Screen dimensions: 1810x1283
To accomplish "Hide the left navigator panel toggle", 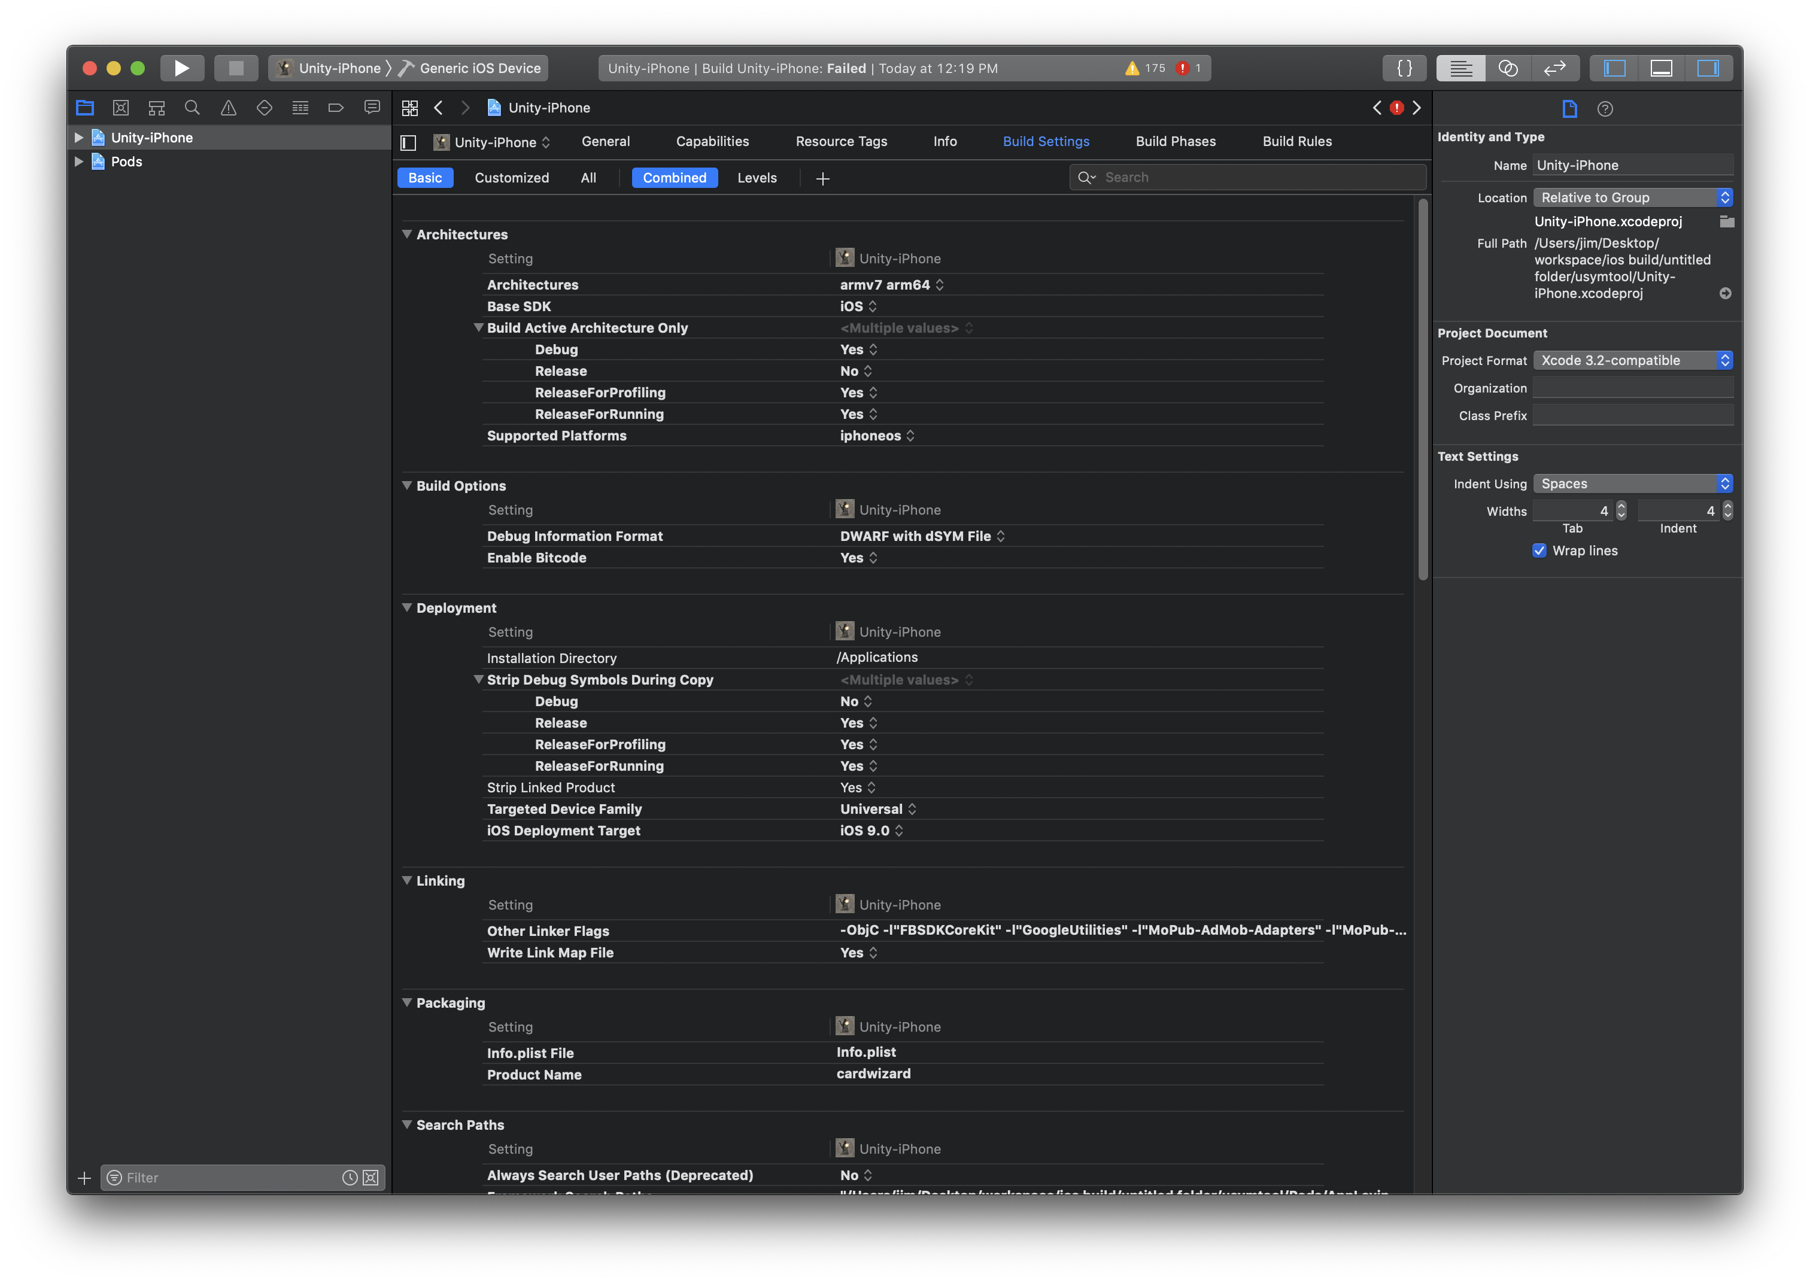I will 1614,68.
